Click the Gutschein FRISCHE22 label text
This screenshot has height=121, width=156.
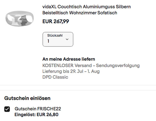point(38,109)
